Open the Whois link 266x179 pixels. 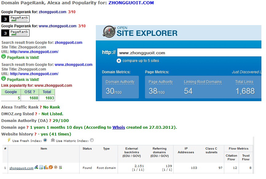click(x=119, y=127)
